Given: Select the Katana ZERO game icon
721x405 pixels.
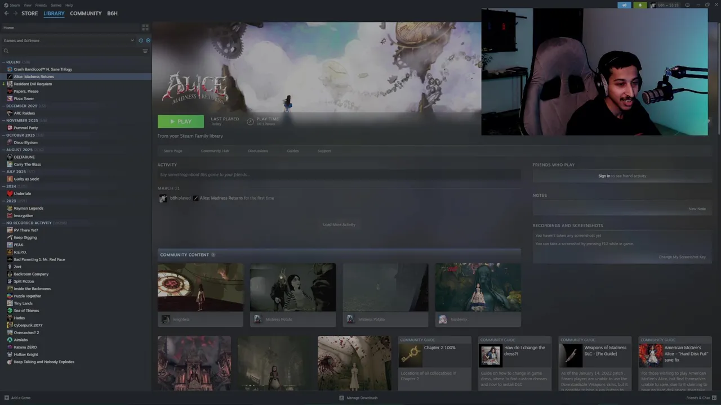Looking at the screenshot, I should pyautogui.click(x=10, y=347).
